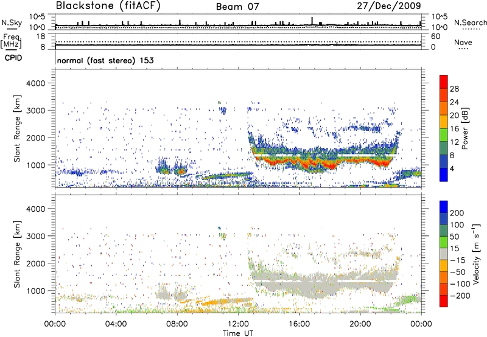The height and width of the screenshot is (337, 487).
Task: Click the '28' value on the power scale
Action: 454,89
